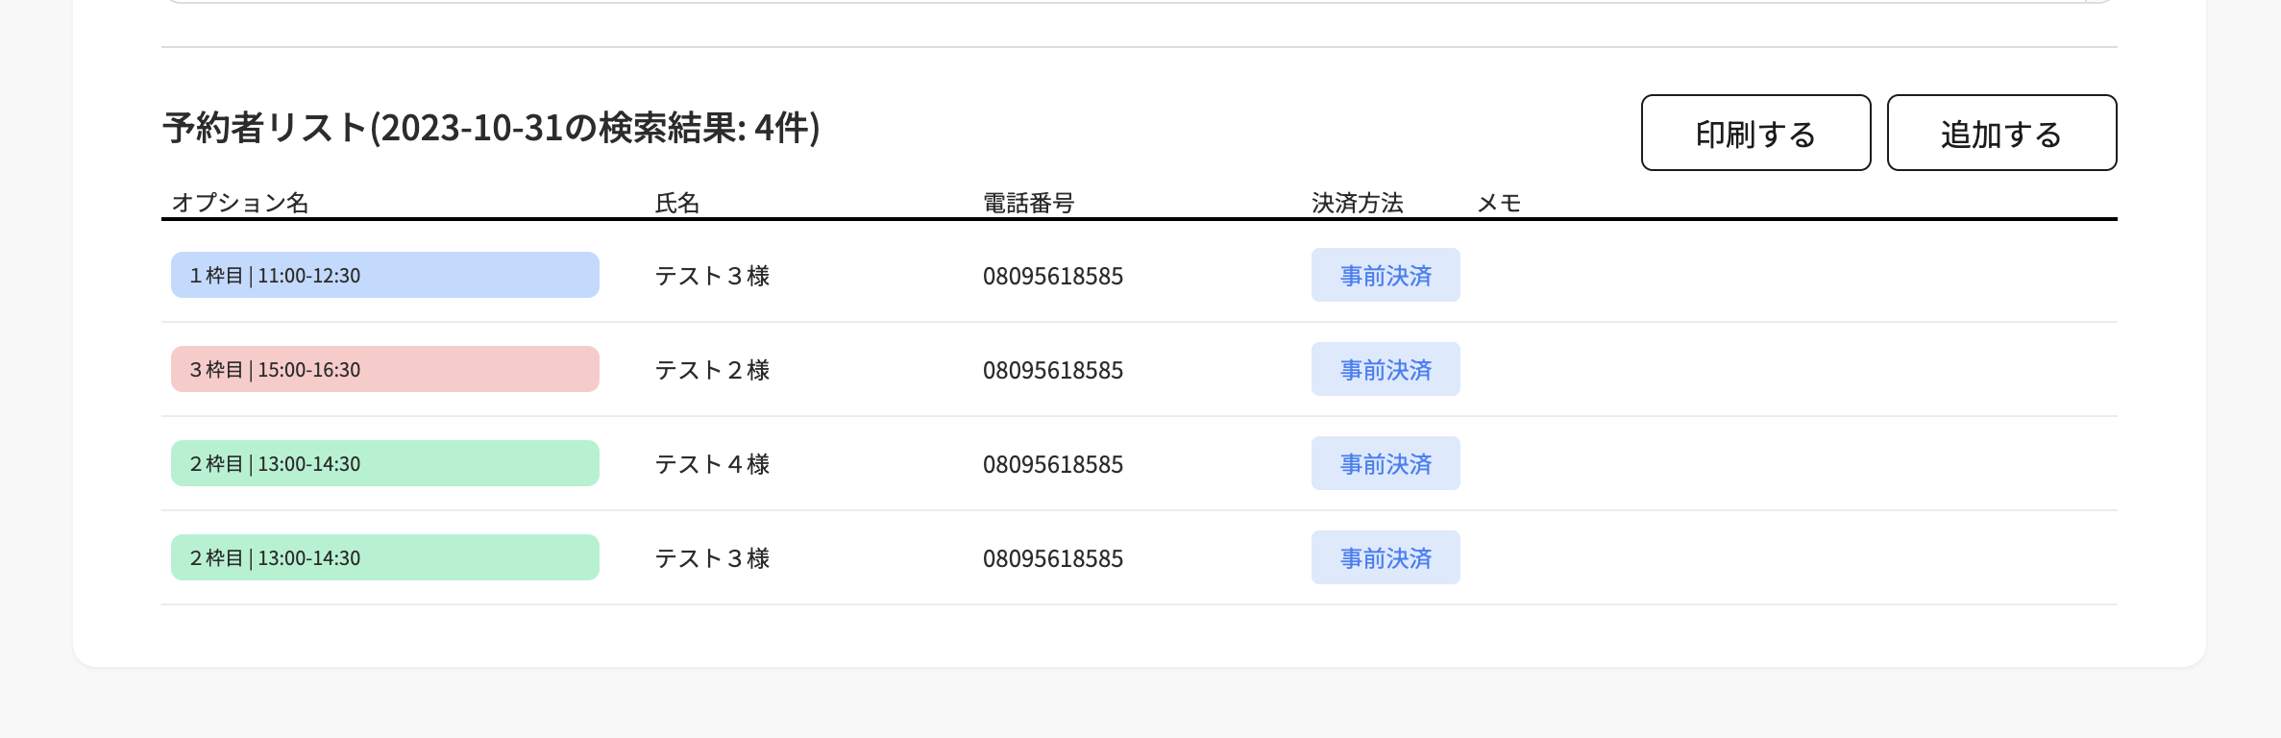This screenshot has height=738, width=2281.
Task: Click the 印刷する button to print
Action: (1754, 133)
